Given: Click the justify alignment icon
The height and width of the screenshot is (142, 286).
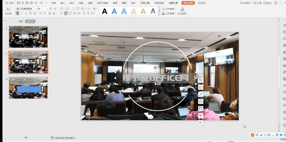Looking at the screenshot, I should coord(74,13).
